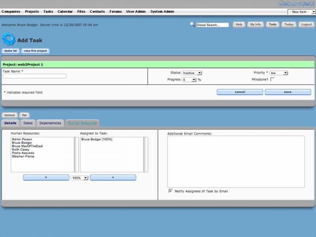Screen dimensions: 316x237
Task: Open the Projects menu
Action: pos(32,11)
